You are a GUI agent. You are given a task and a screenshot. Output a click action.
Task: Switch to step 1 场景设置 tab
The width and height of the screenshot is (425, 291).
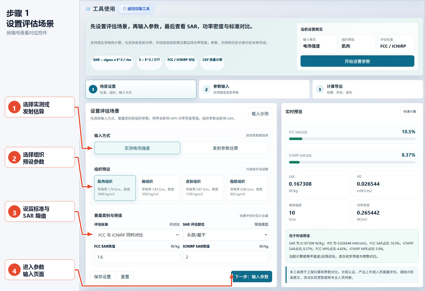pyautogui.click(x=141, y=89)
